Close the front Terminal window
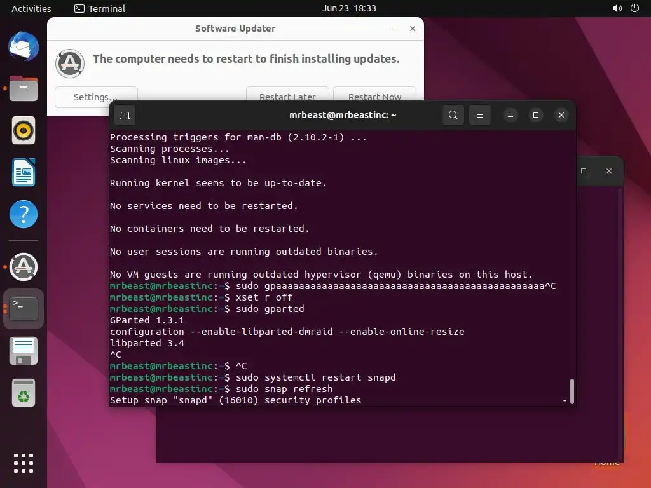 click(561, 115)
